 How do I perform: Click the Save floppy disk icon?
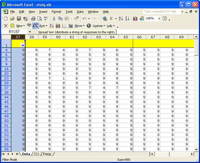(19, 19)
